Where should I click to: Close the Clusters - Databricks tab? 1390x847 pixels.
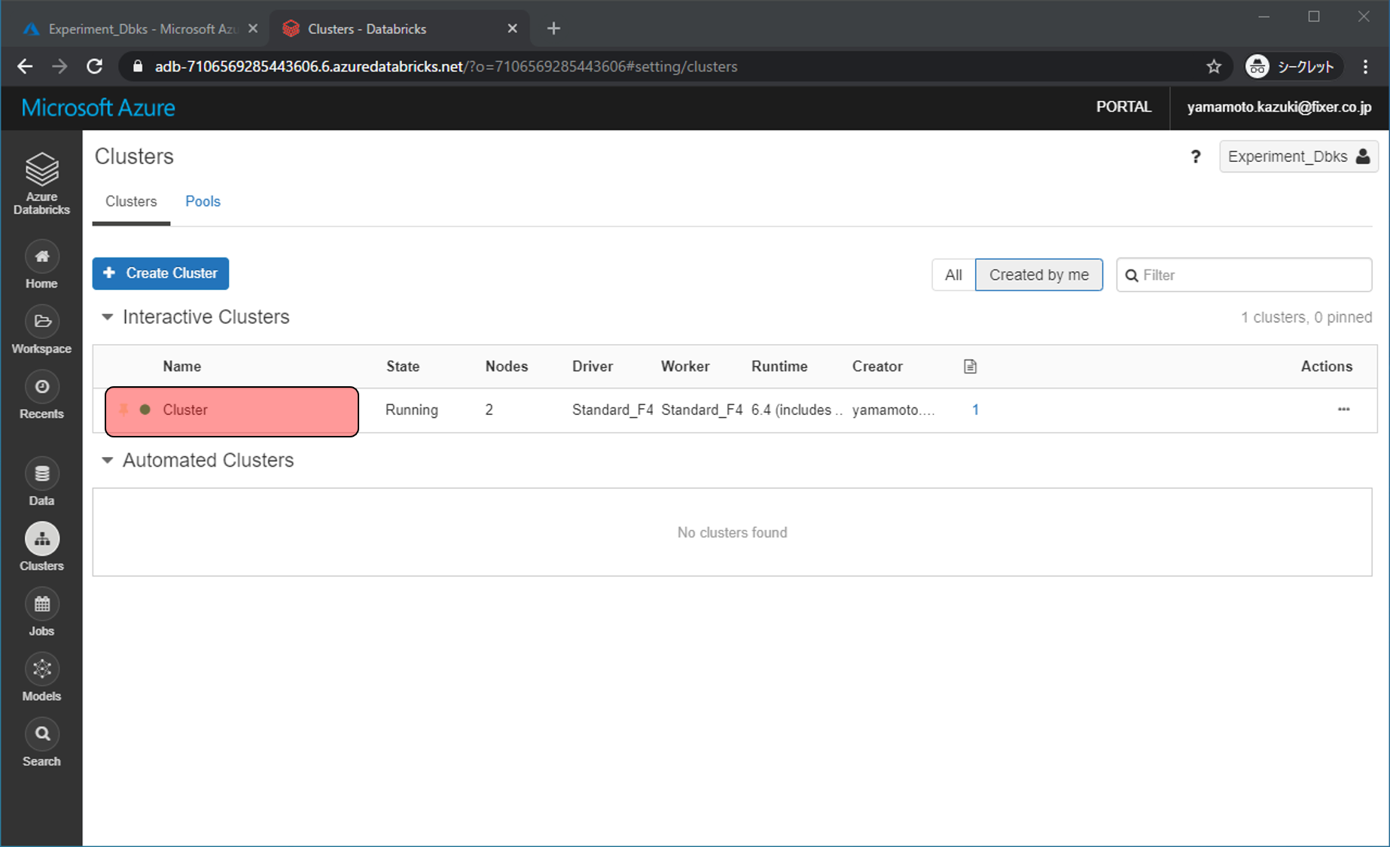[x=513, y=29]
